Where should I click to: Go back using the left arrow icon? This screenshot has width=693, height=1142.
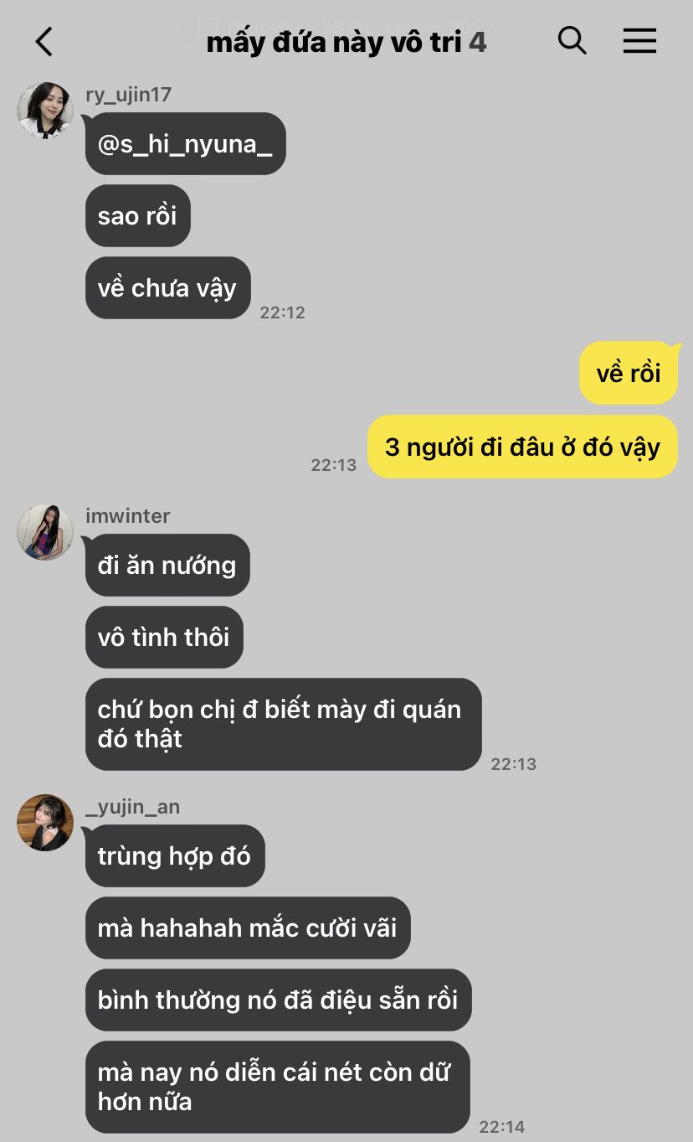click(44, 41)
